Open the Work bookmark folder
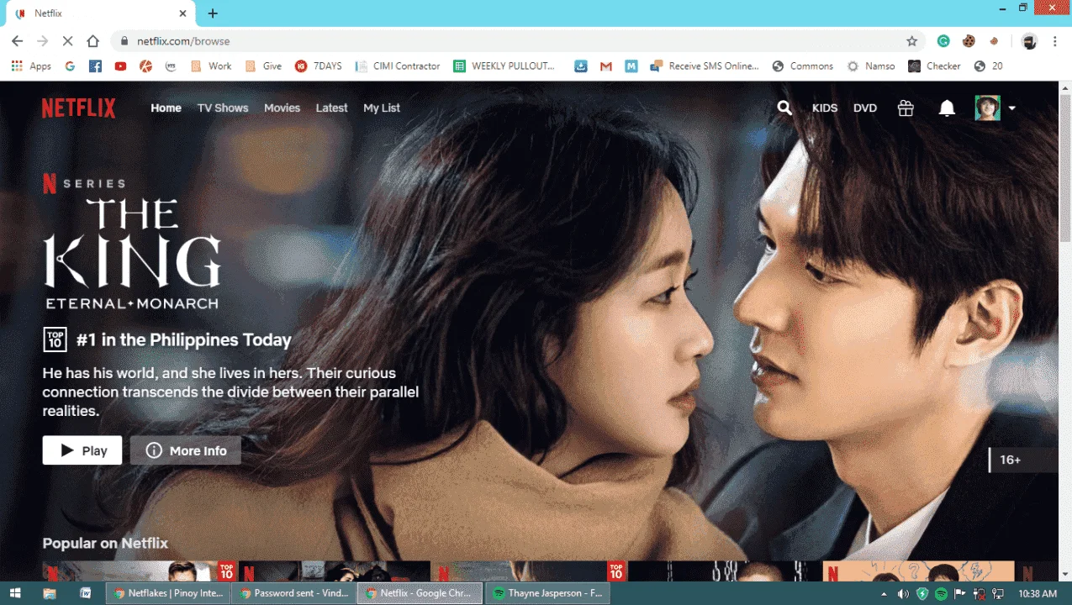Screen dimensions: 1072x605 tap(211, 66)
